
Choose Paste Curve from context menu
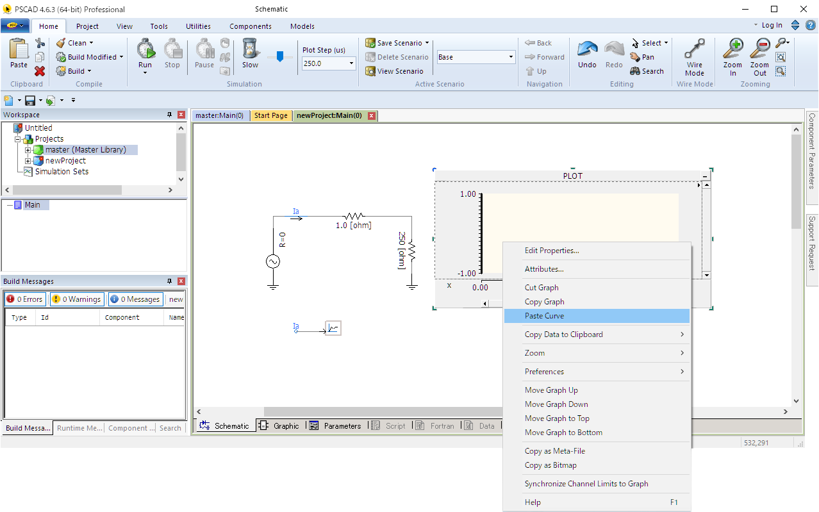tap(544, 316)
